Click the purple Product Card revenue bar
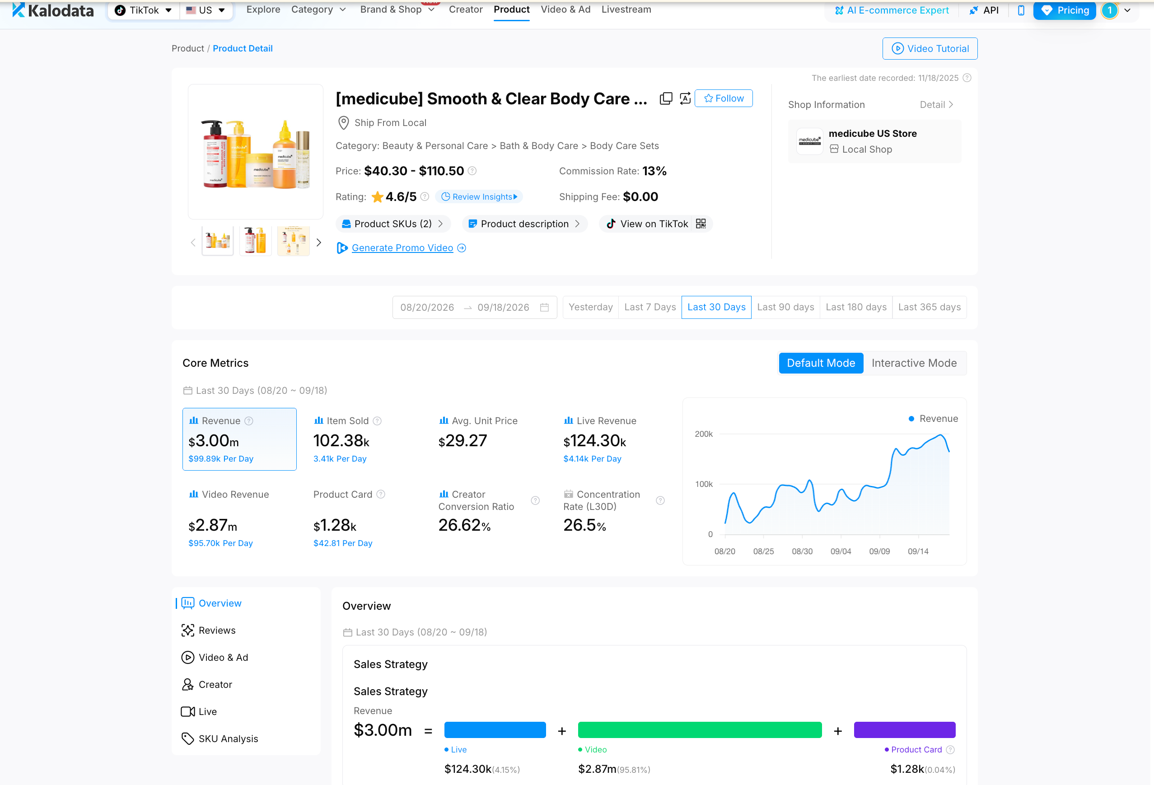This screenshot has height=785, width=1154. point(905,730)
